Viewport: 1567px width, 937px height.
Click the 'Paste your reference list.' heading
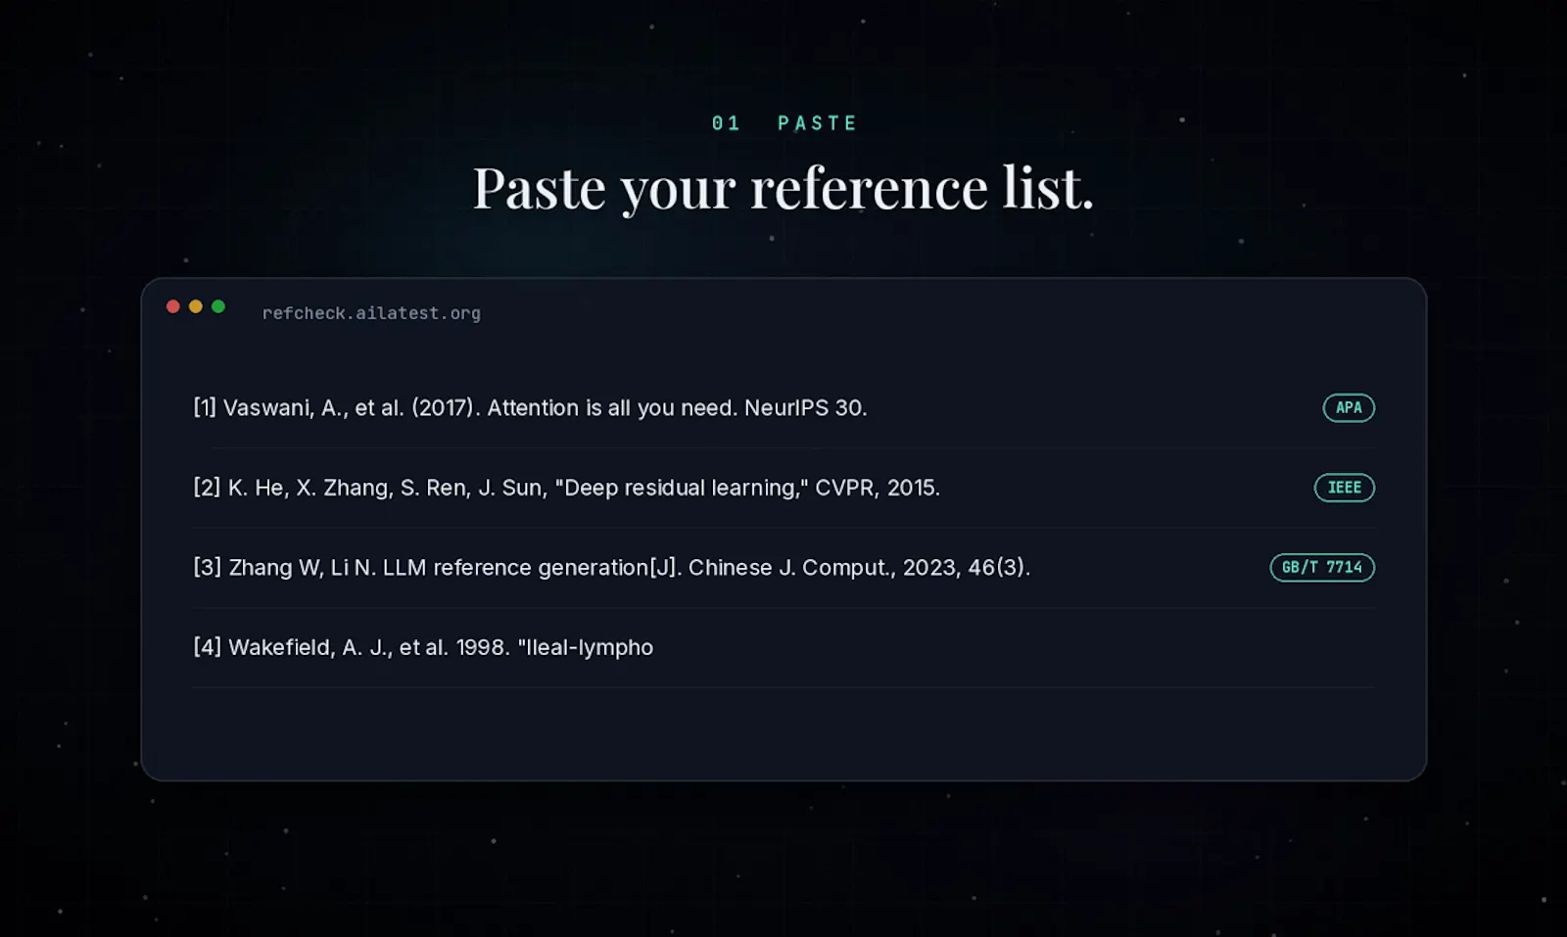[x=783, y=188]
